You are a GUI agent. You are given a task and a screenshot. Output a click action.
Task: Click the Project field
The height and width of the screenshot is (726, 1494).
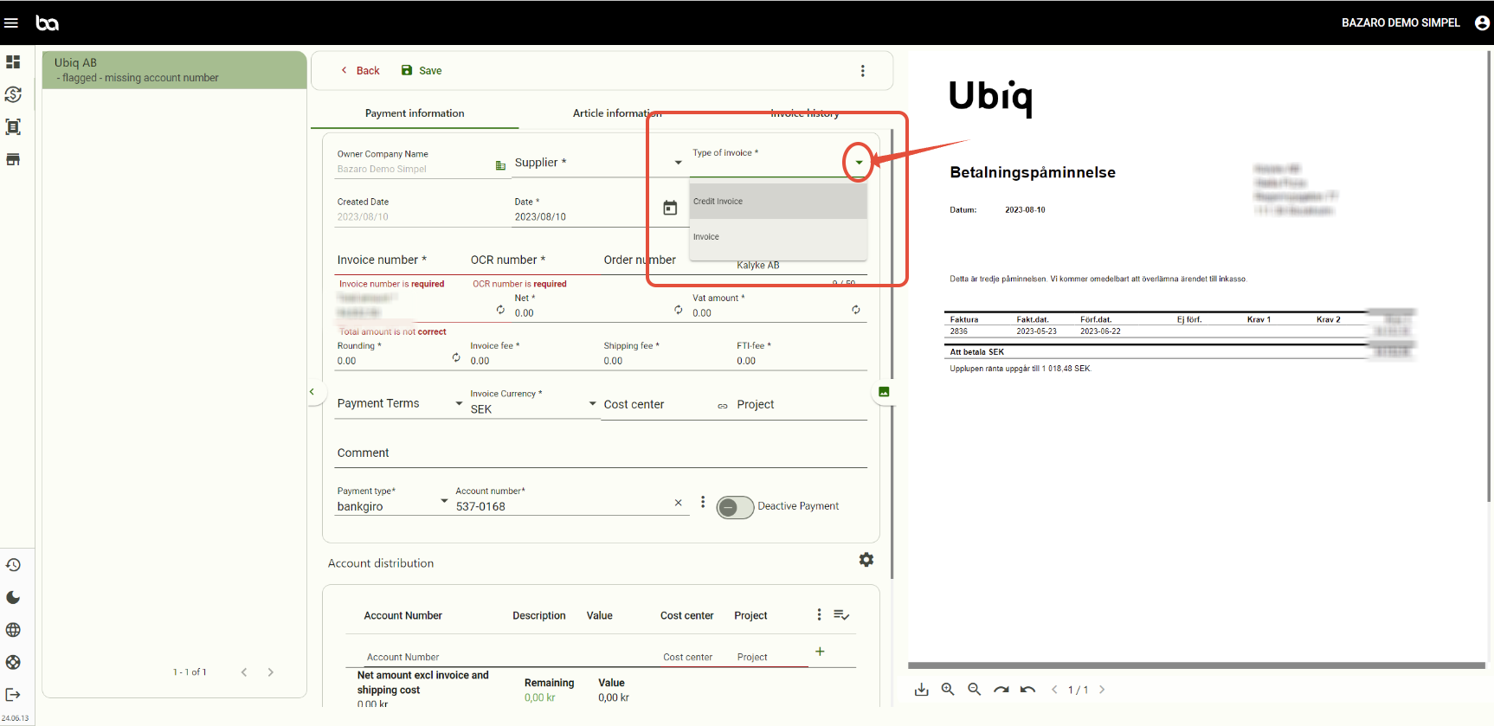(x=801, y=405)
